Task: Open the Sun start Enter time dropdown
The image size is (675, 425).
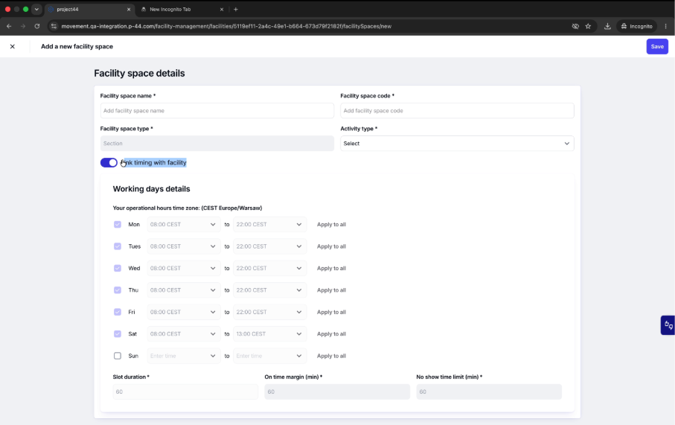Action: (184, 356)
